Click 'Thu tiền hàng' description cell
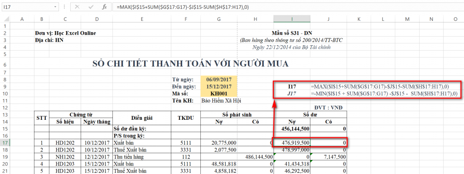The height and width of the screenshot is (174, 464). pos(142,157)
